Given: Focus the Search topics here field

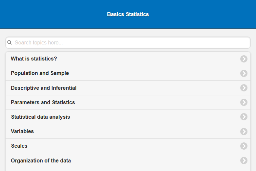Looking at the screenshot, I should click(x=131, y=42).
